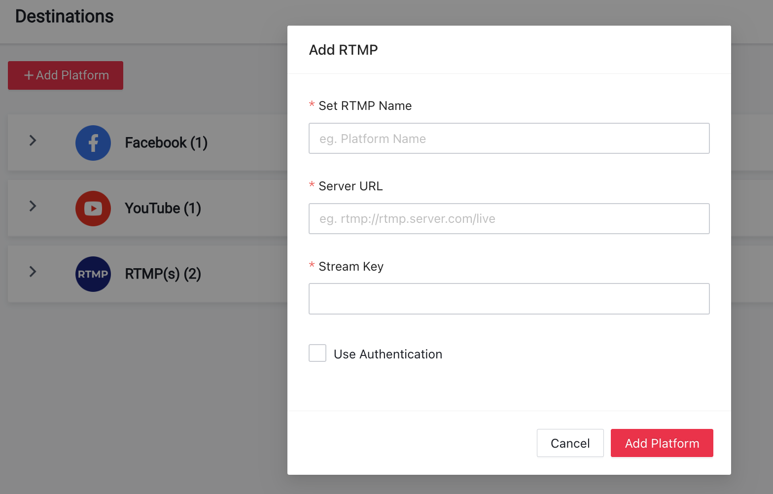Viewport: 773px width, 494px height.
Task: Click the plus icon on Add Platform
Action: pyautogui.click(x=29, y=75)
